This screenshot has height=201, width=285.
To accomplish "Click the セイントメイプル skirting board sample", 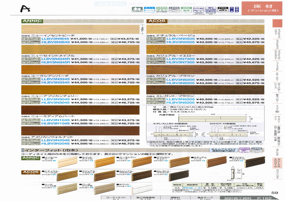I will click(x=105, y=162).
